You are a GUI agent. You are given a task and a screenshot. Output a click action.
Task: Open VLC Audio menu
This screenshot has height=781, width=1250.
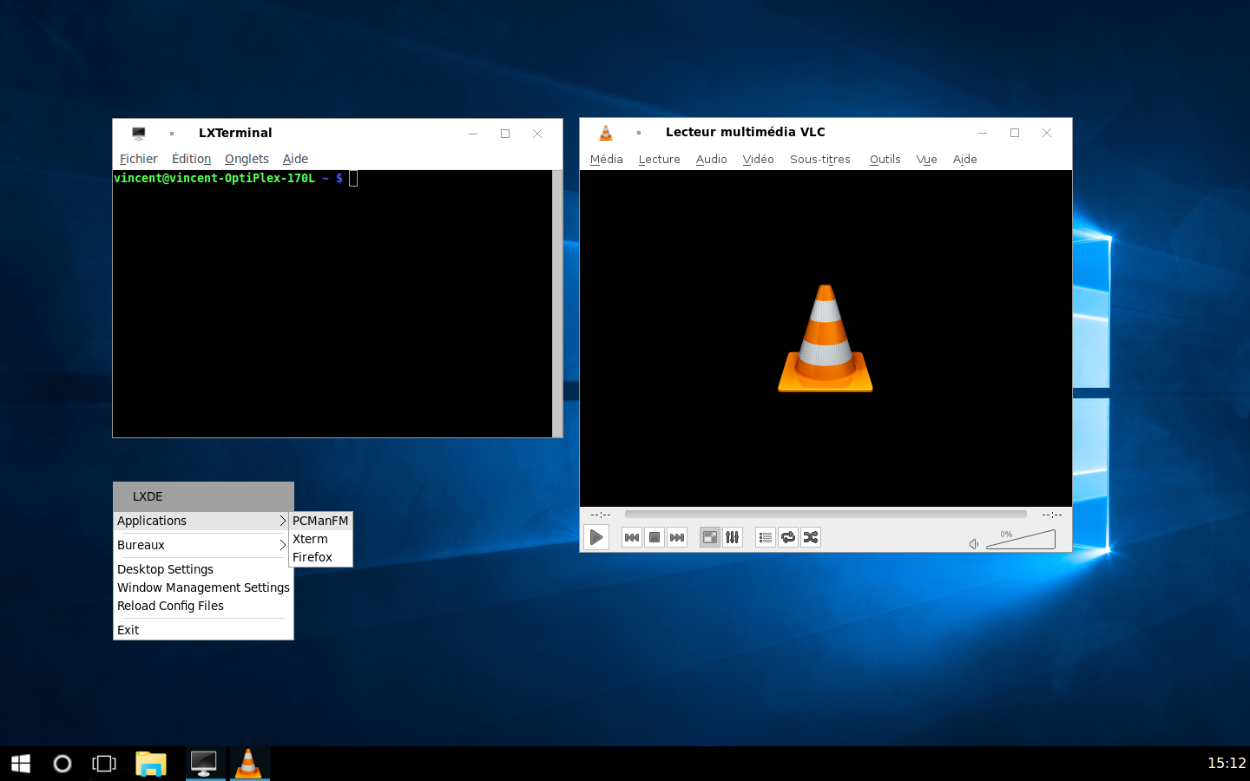pyautogui.click(x=712, y=159)
